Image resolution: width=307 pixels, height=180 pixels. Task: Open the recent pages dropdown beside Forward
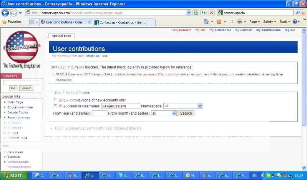click(20, 13)
